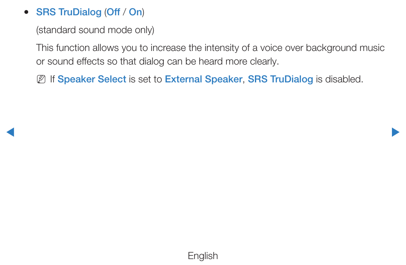Image resolution: width=406 pixels, height=265 pixels.
Task: Click the note icon before 'If Speaker Select'
Action: point(41,79)
